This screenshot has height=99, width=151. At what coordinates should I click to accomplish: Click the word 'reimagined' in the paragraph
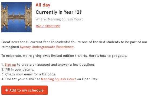tap(10, 47)
